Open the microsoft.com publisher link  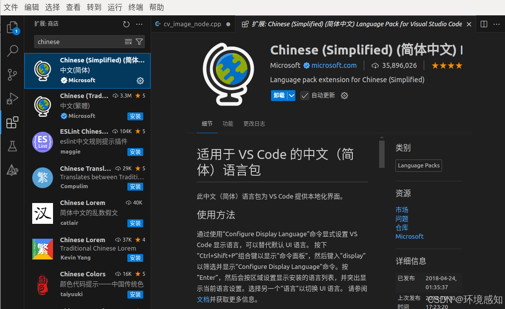pyautogui.click(x=334, y=66)
